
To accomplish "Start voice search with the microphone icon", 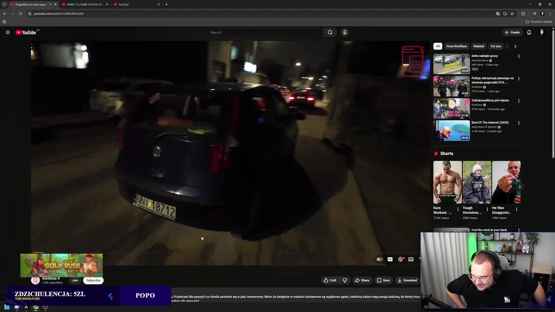I will click(x=345, y=32).
